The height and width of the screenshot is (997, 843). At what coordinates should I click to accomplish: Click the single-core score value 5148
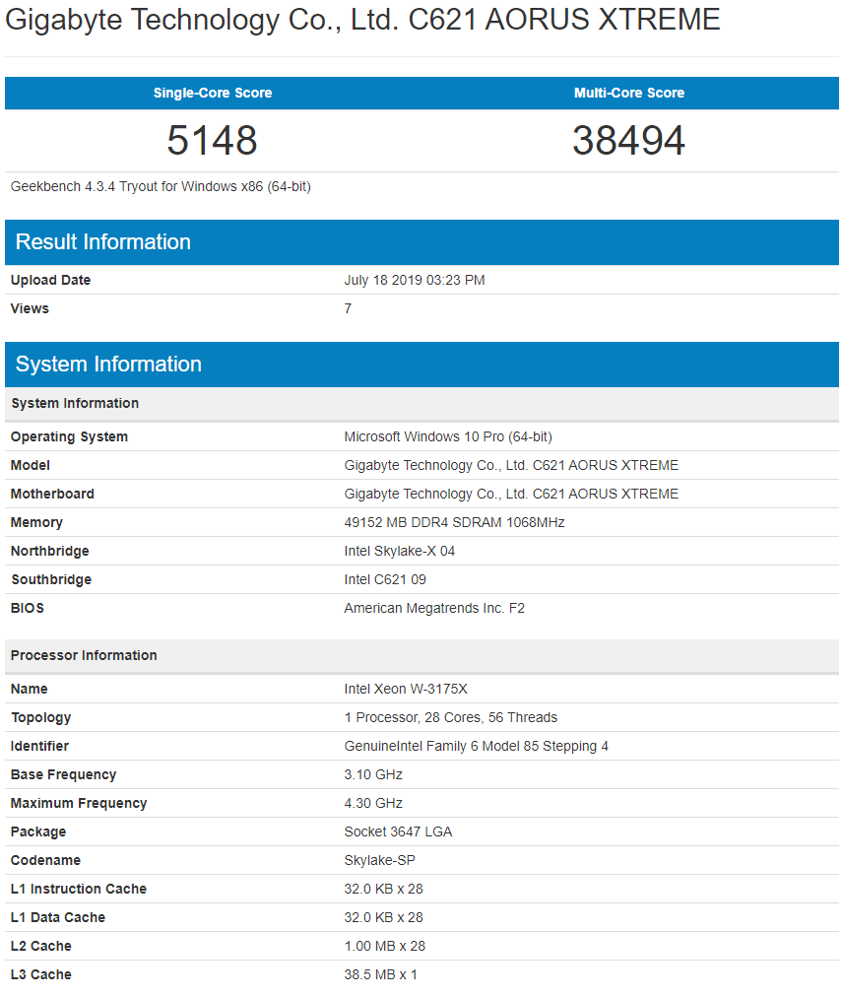pos(211,140)
